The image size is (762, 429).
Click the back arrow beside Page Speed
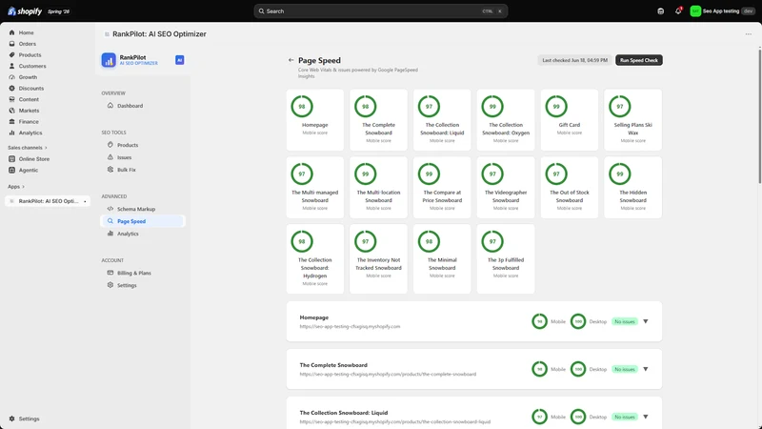tap(291, 60)
